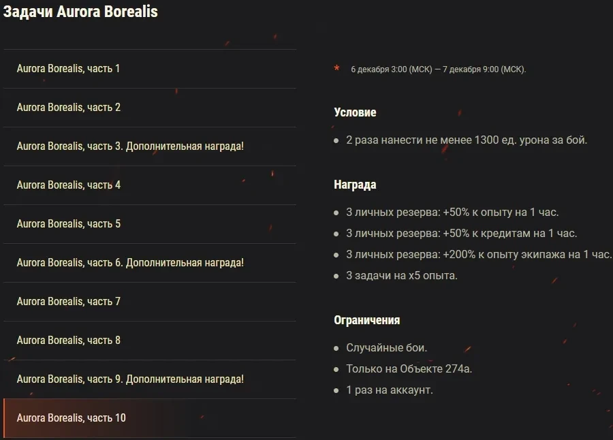
Task: Show Aurora Borealis, часть 7 tasks
Action: [69, 302]
